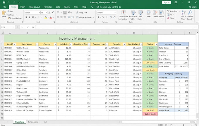Click the AutoSum sigma icon
This screenshot has width=199, height=126.
[x=168, y=11]
